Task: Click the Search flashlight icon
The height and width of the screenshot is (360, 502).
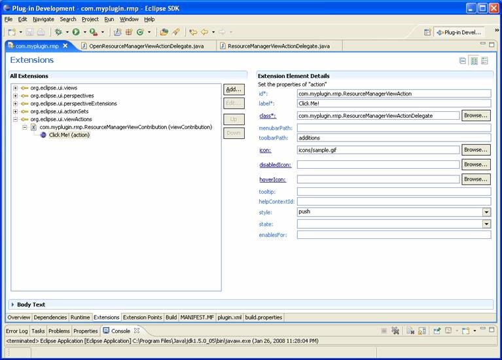Action: (x=176, y=32)
